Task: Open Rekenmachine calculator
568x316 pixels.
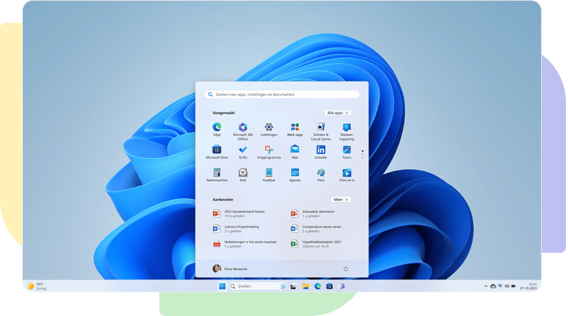Action: point(216,175)
